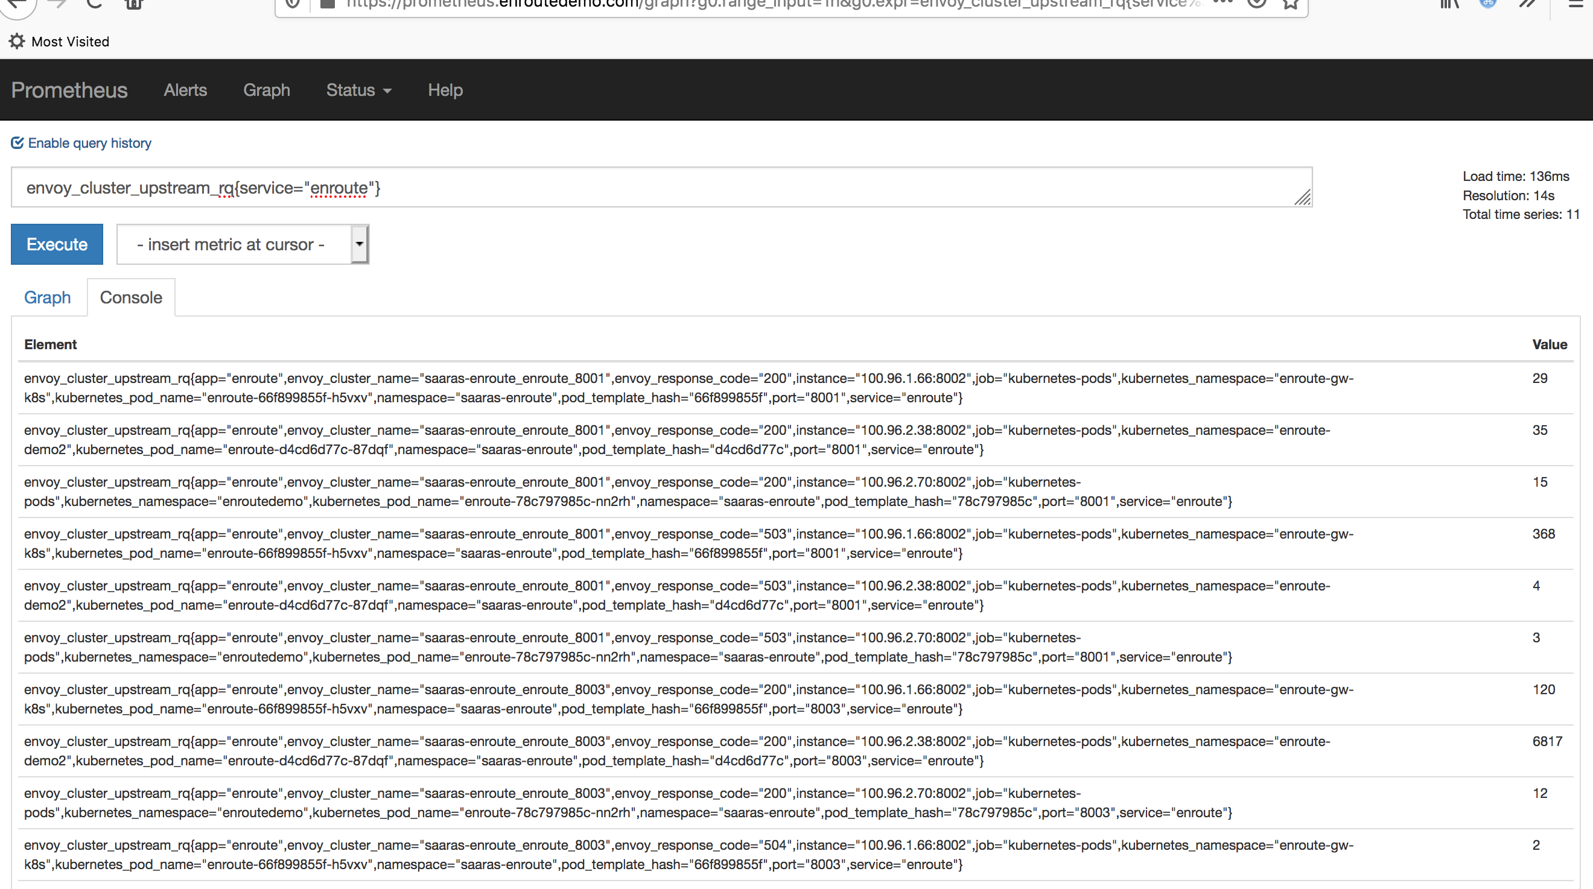This screenshot has width=1593, height=889.
Task: Select the value cell showing 6817
Action: [1547, 742]
